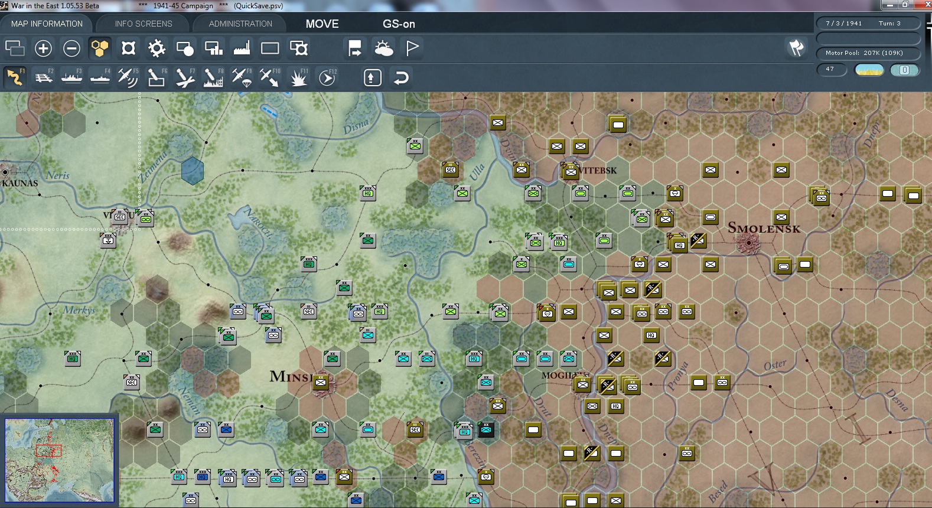Zoom out with the minus icon
932x508 pixels.
(71, 48)
